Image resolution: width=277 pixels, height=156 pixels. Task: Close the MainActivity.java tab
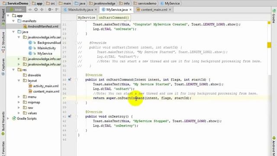[x=96, y=10]
